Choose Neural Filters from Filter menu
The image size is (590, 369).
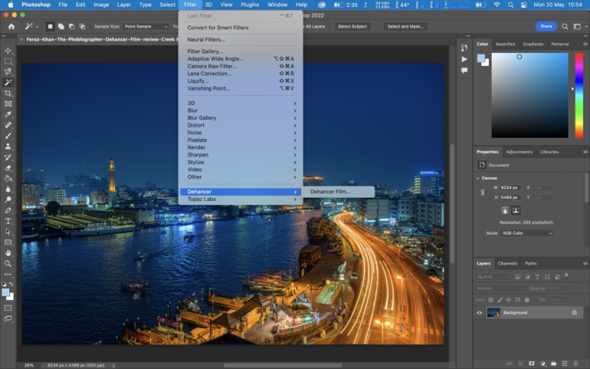tap(241, 39)
